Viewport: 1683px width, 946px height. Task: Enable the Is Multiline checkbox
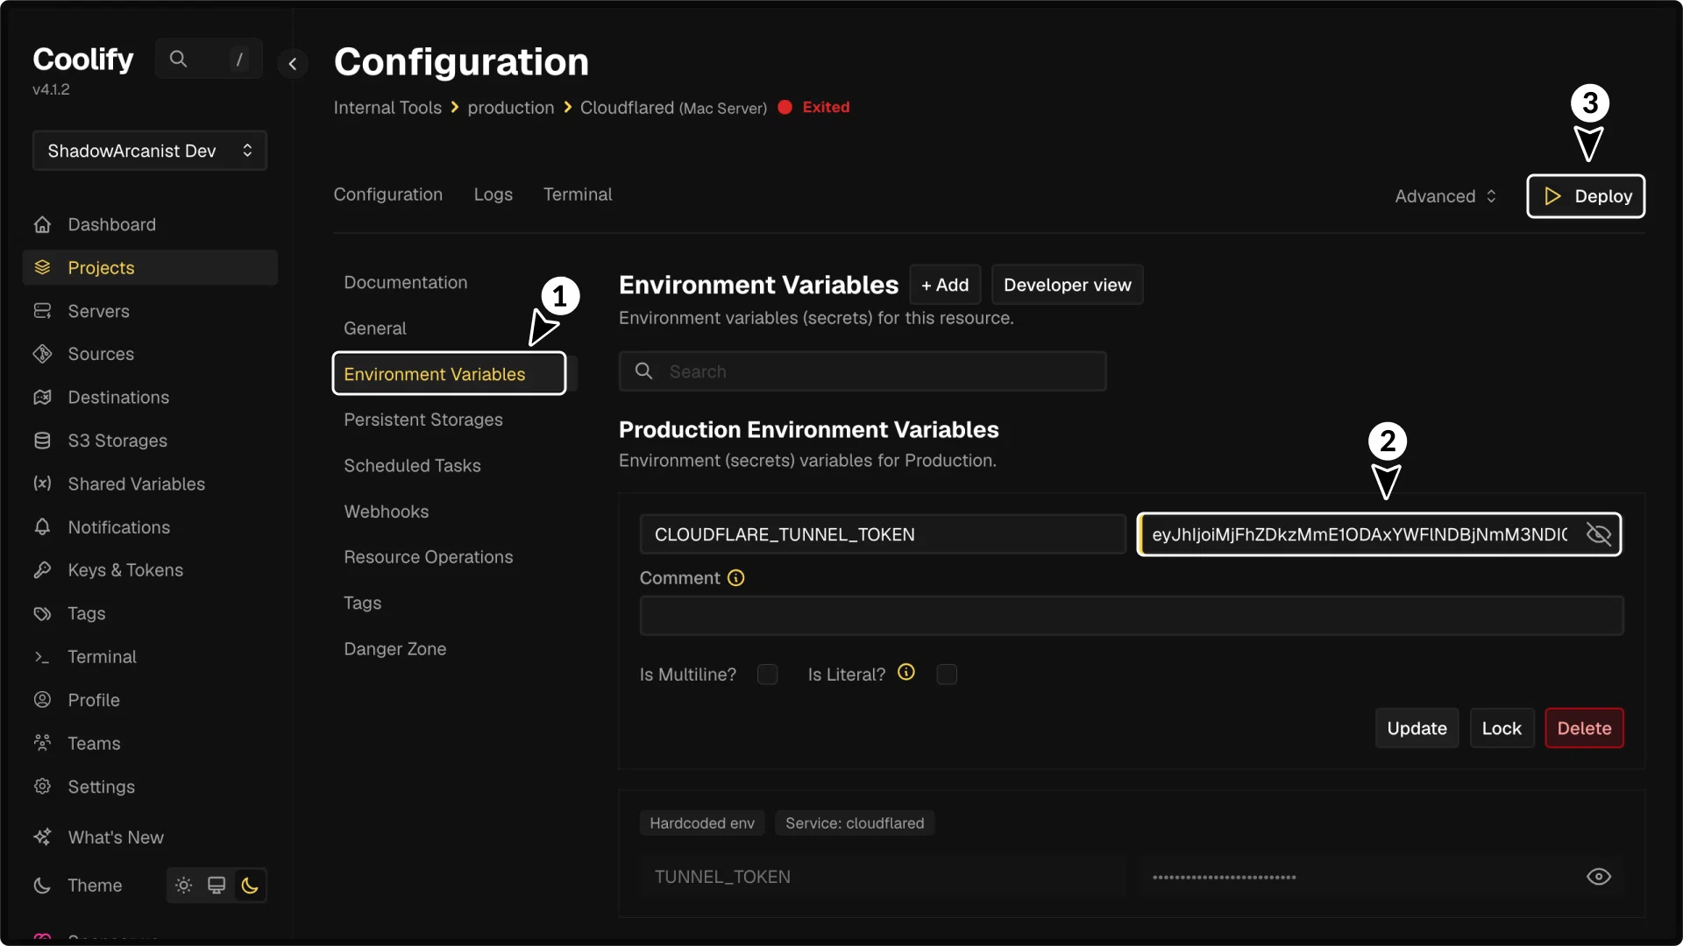[x=768, y=674]
